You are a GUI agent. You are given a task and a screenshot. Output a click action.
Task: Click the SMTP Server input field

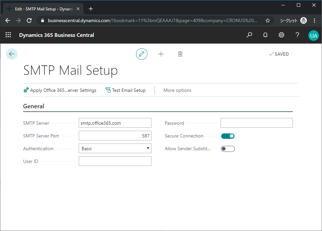tap(115, 123)
